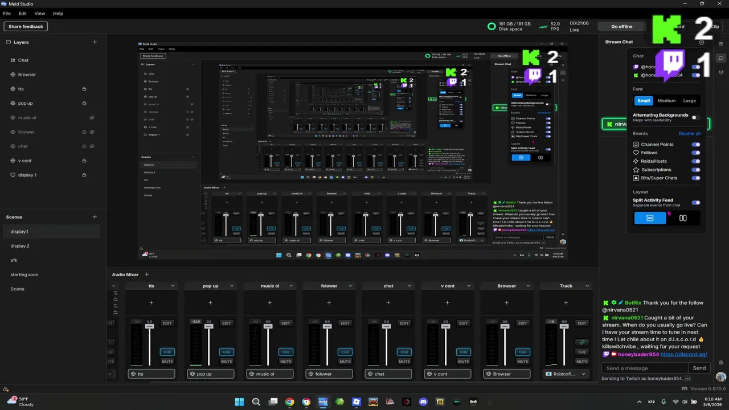Image resolution: width=729 pixels, height=410 pixels.
Task: Toggle Subscriptions events switch
Action: 696,170
